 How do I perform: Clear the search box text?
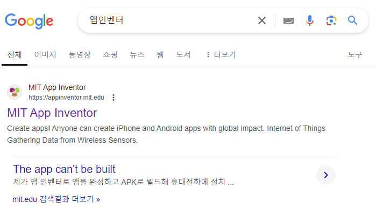coord(262,20)
